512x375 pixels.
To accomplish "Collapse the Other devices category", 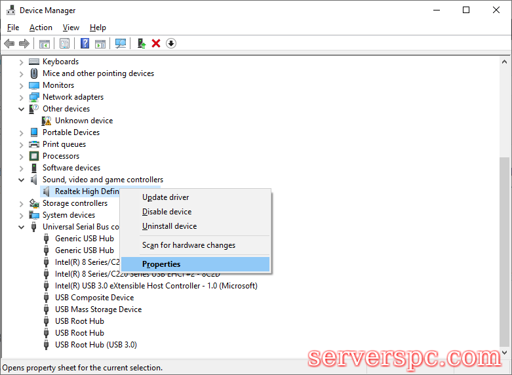I will click(21, 109).
